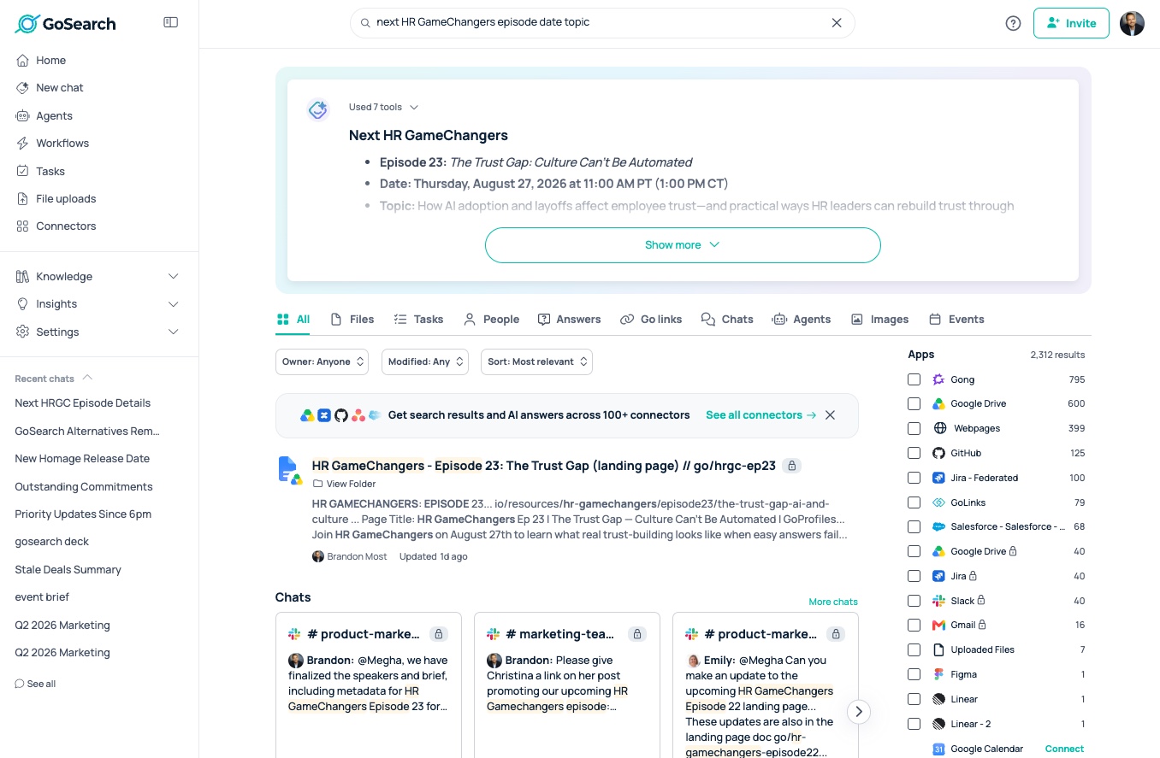This screenshot has width=1160, height=758.
Task: Click the lock icon beside go/hrgc-ep23 title
Action: point(792,466)
